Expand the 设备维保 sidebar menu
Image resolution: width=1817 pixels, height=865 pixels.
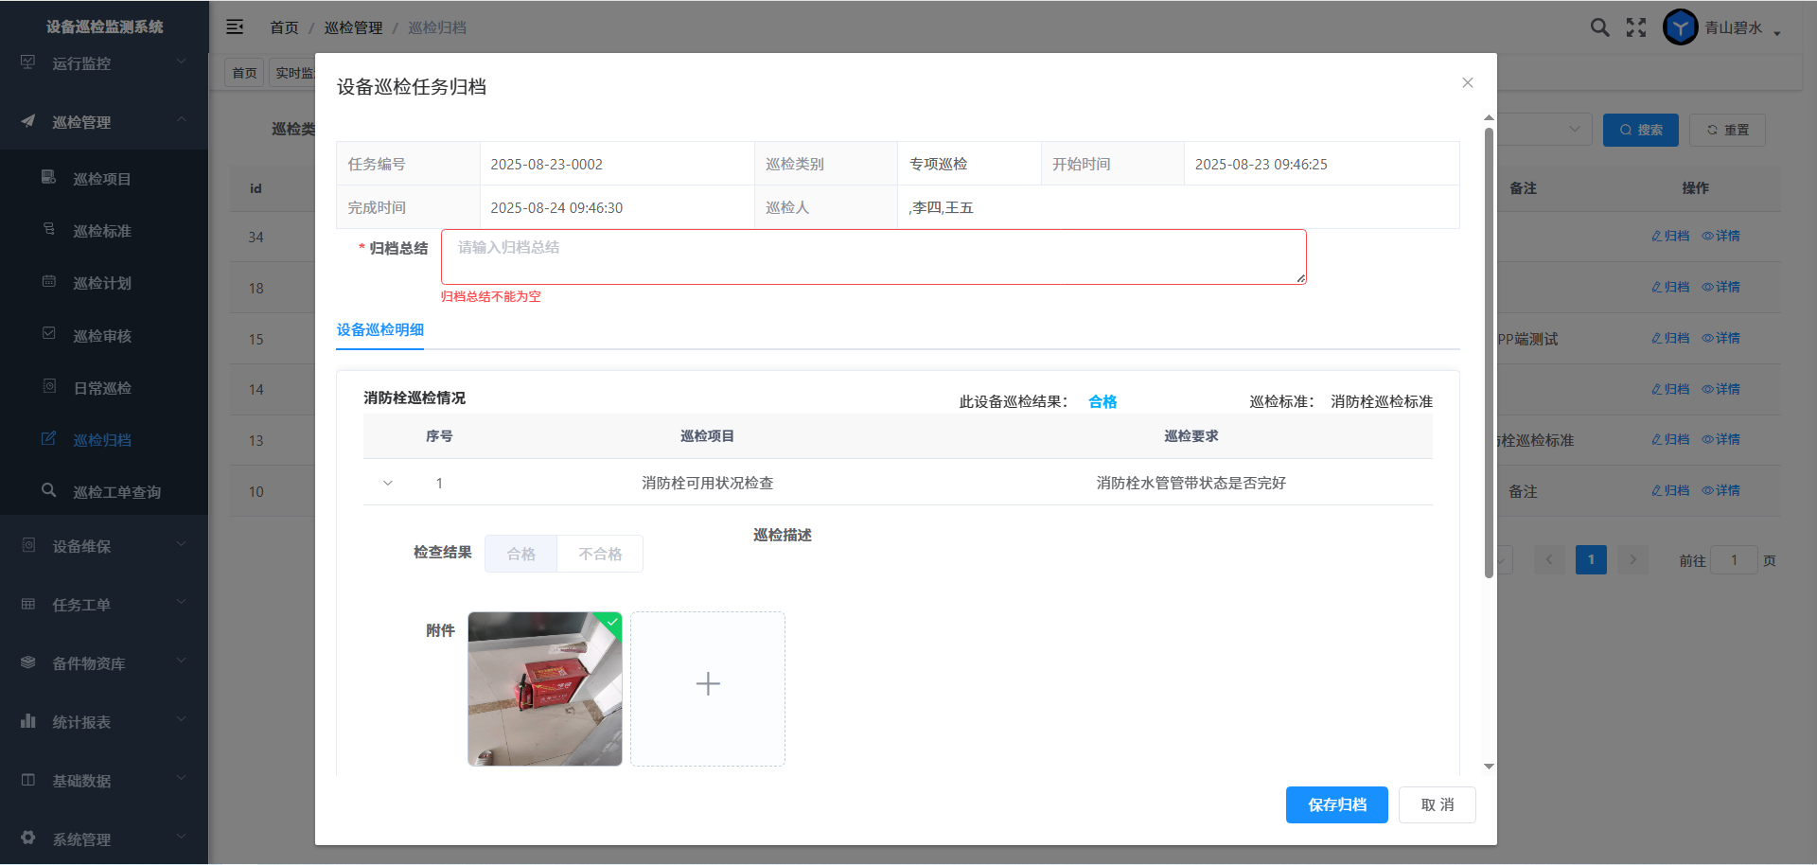coord(104,546)
